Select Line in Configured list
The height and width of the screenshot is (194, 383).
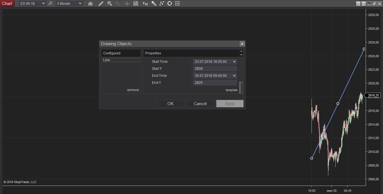(121, 60)
